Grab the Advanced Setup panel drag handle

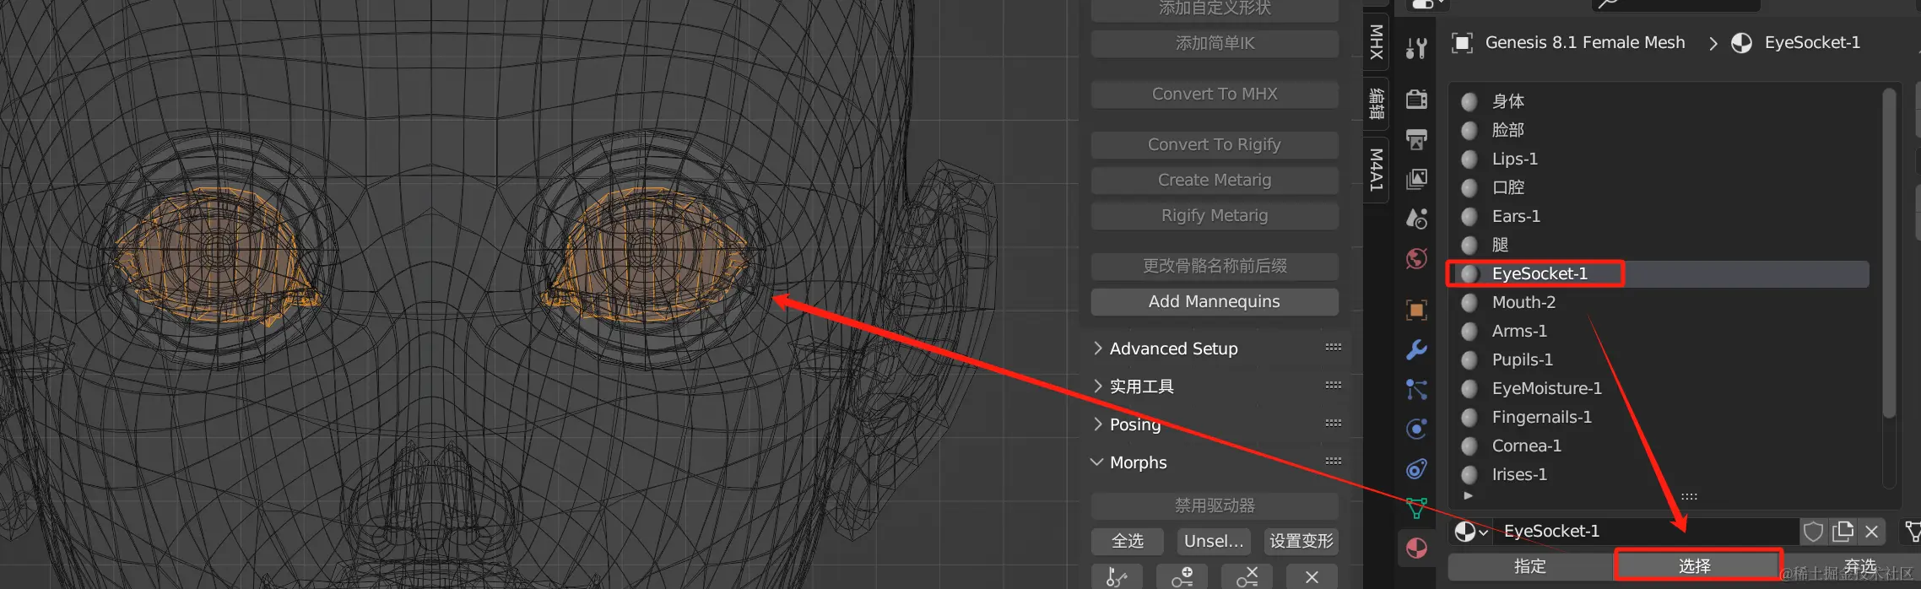click(1334, 347)
